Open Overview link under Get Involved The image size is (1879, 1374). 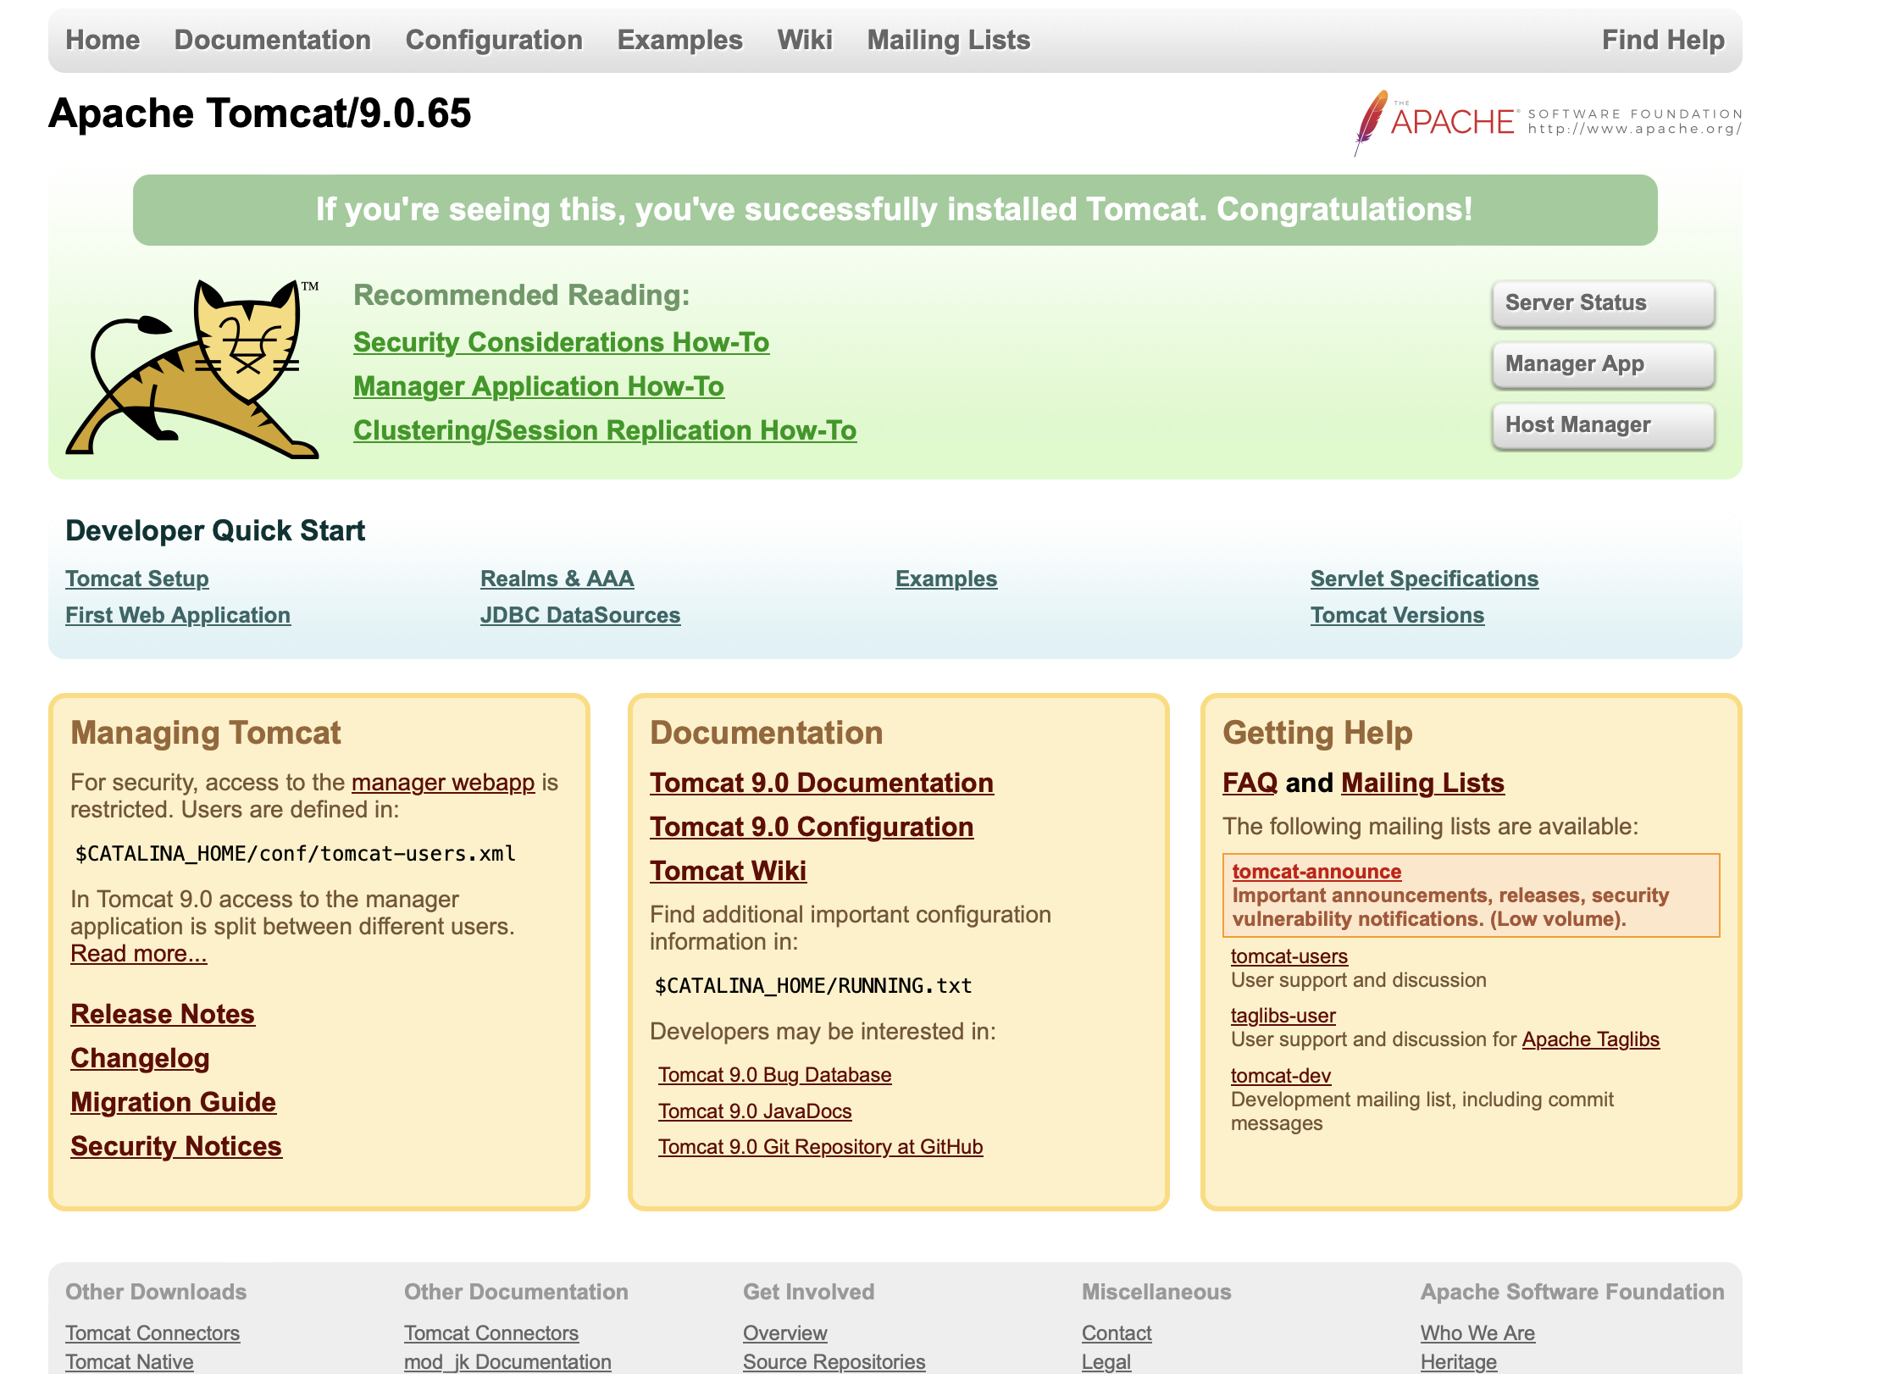785,1333
